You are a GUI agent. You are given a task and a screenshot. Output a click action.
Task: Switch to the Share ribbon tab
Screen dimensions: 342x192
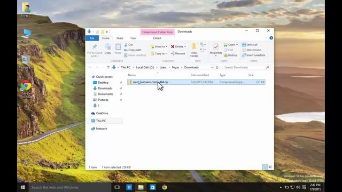tap(120, 38)
